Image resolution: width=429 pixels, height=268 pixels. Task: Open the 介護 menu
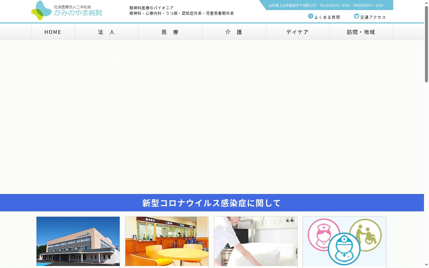click(x=234, y=32)
